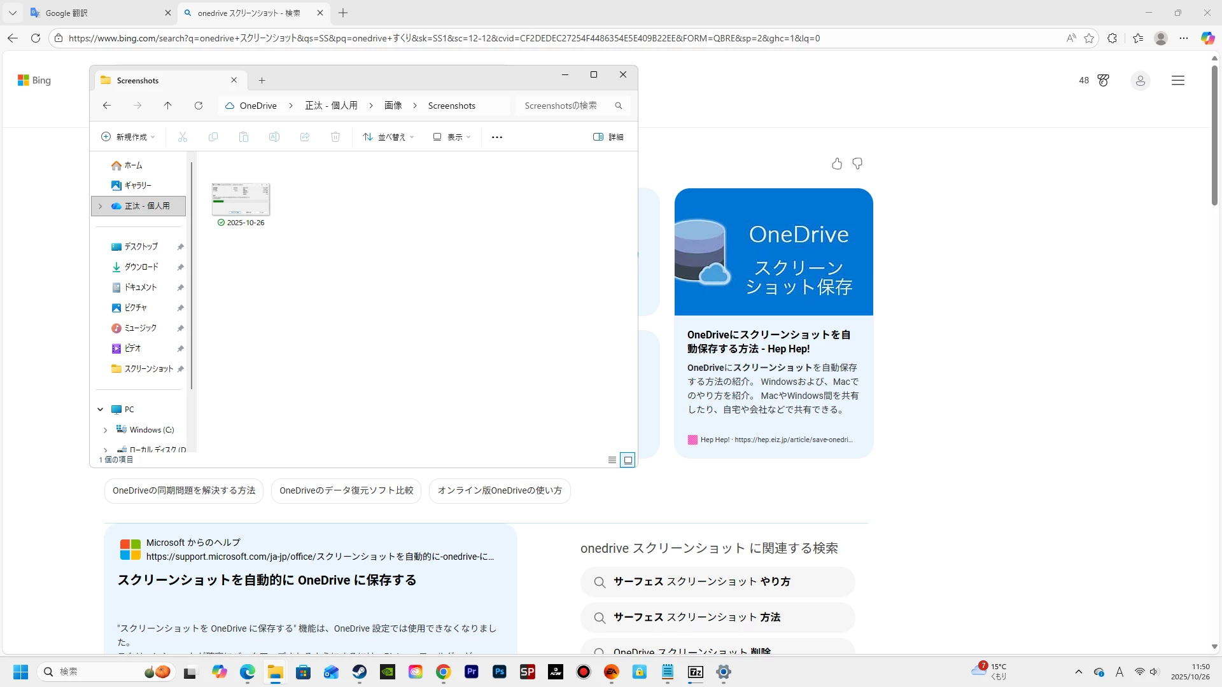
Task: Click the cut scissors icon
Action: coord(183,137)
